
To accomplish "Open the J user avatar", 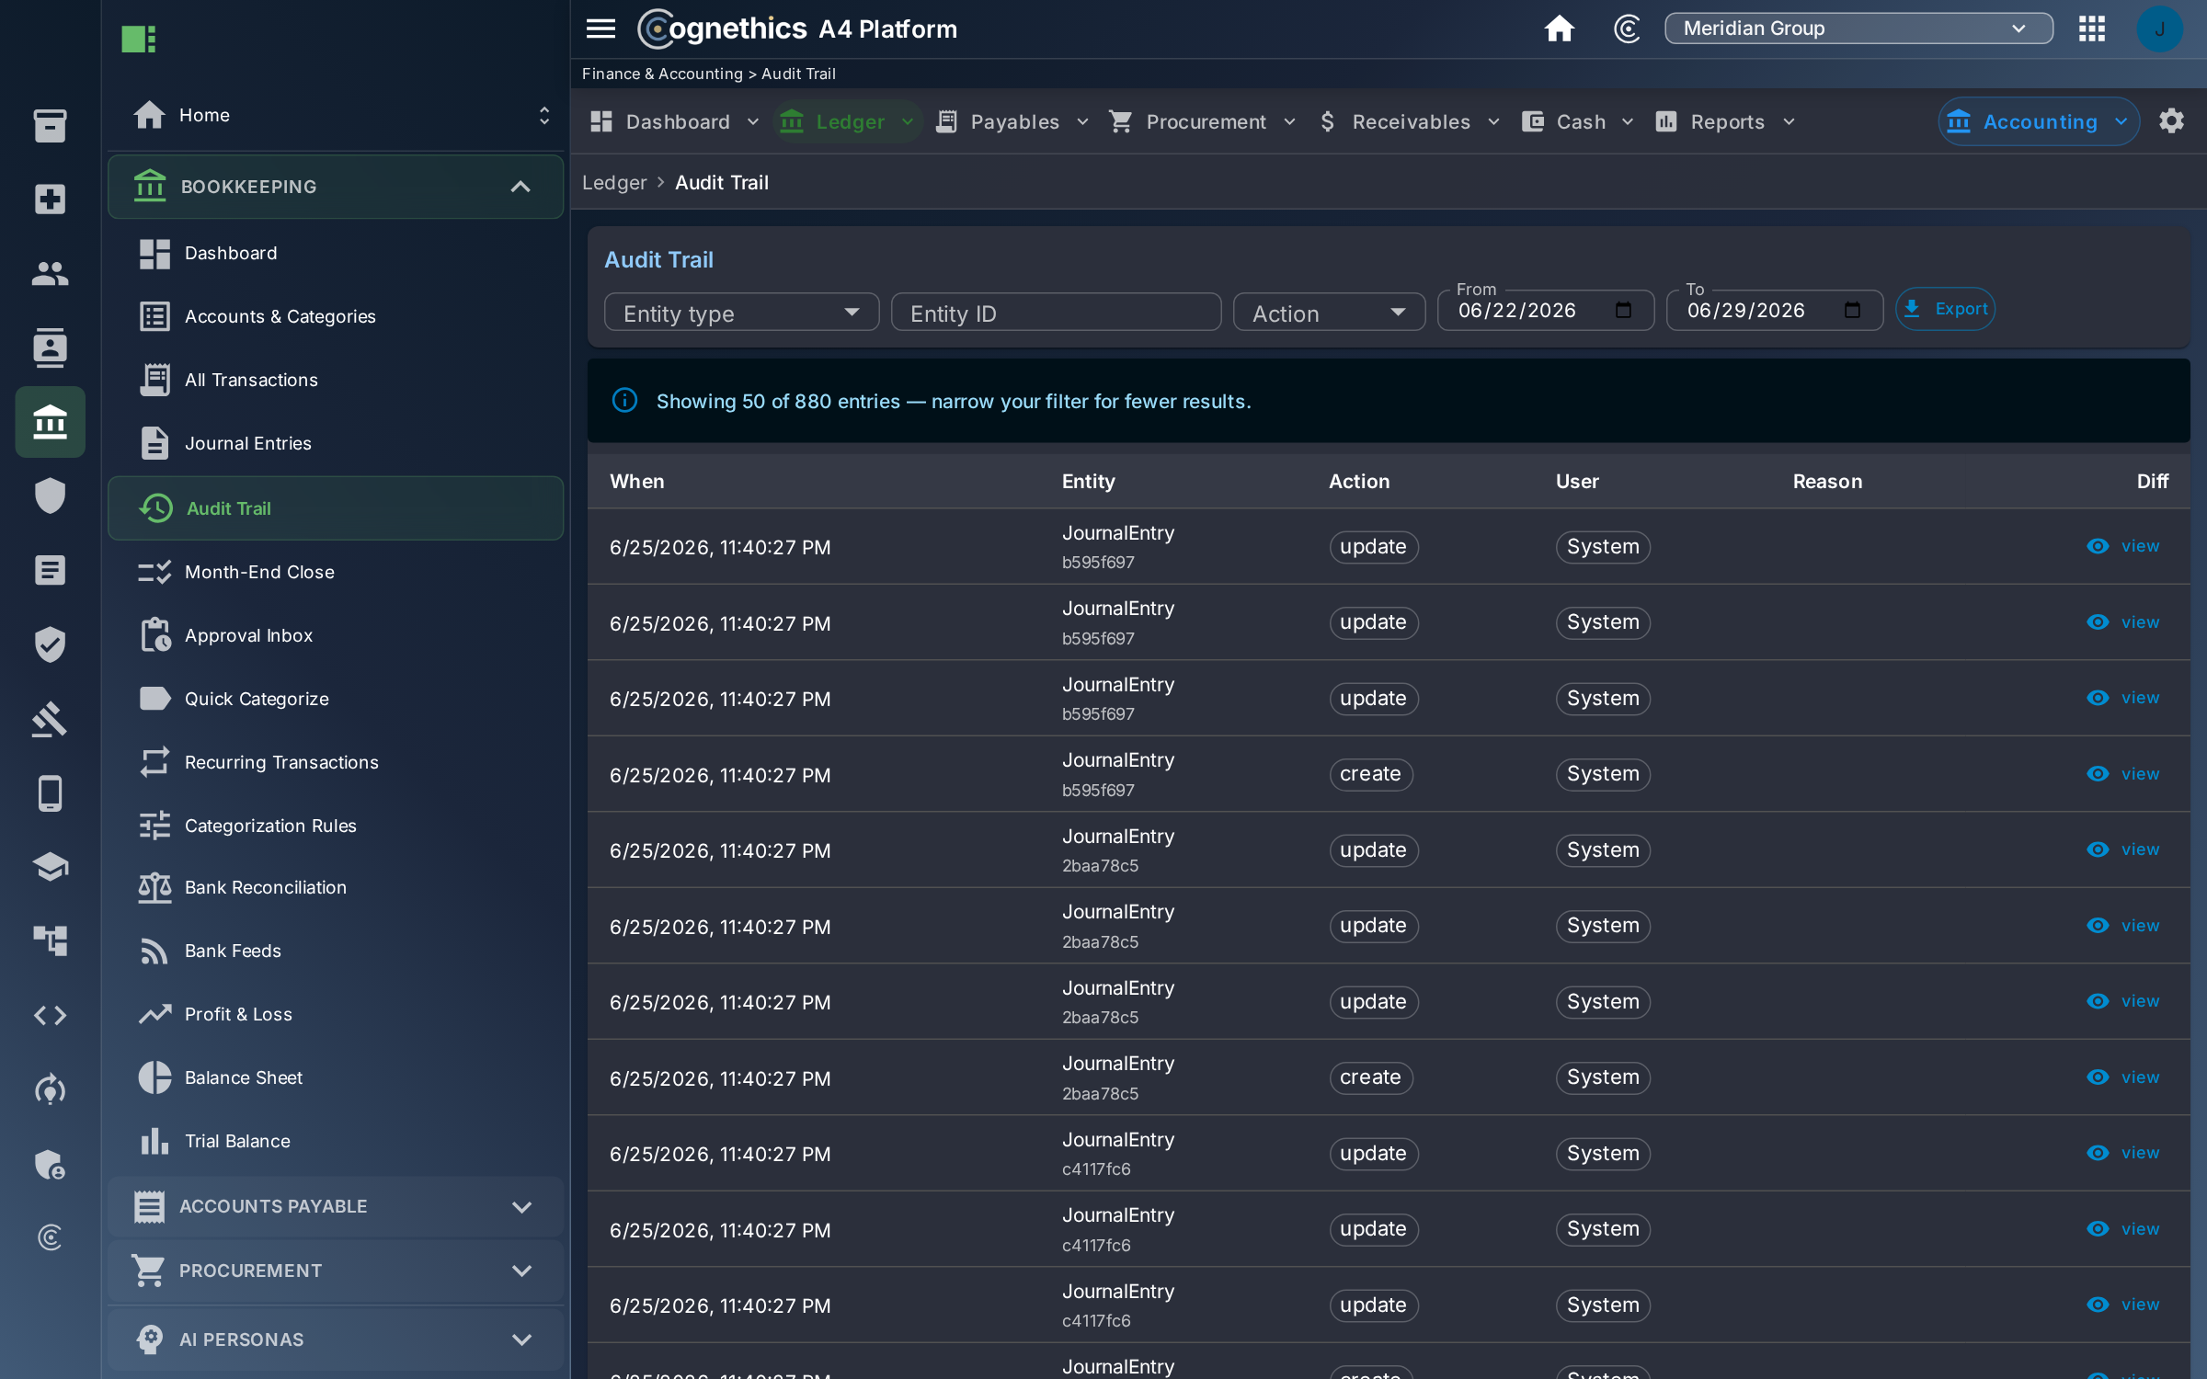I will tap(2159, 28).
